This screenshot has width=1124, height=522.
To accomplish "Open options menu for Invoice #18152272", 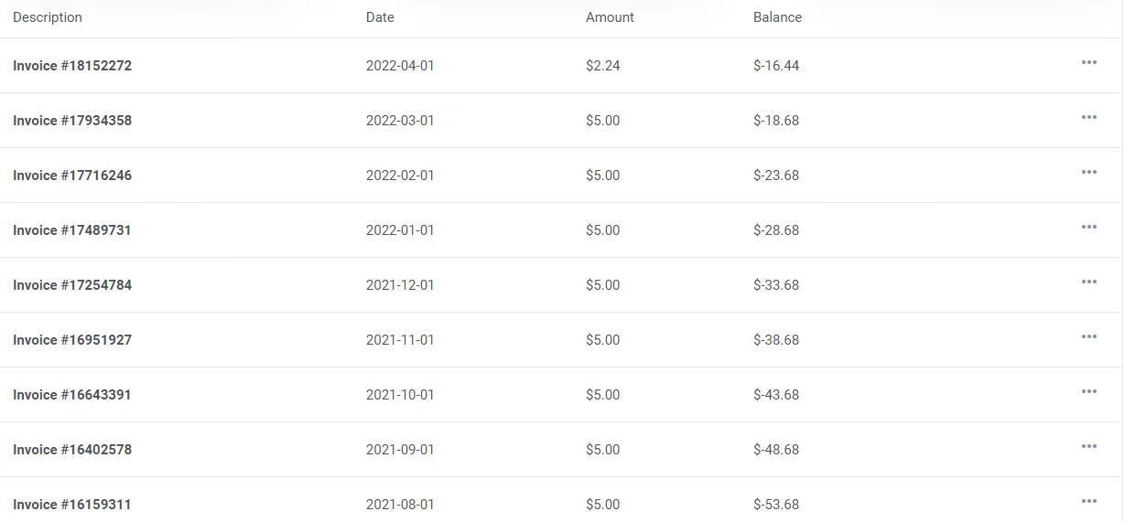I will [1088, 63].
